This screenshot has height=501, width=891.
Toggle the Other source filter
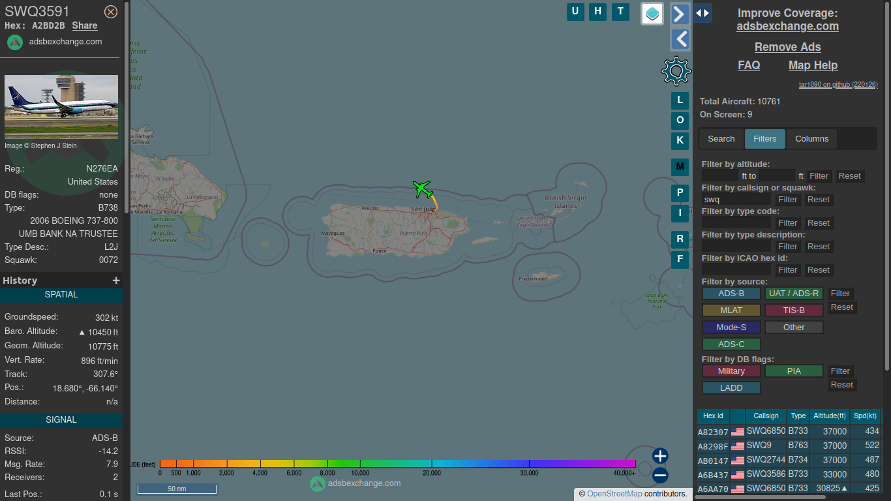coord(794,327)
